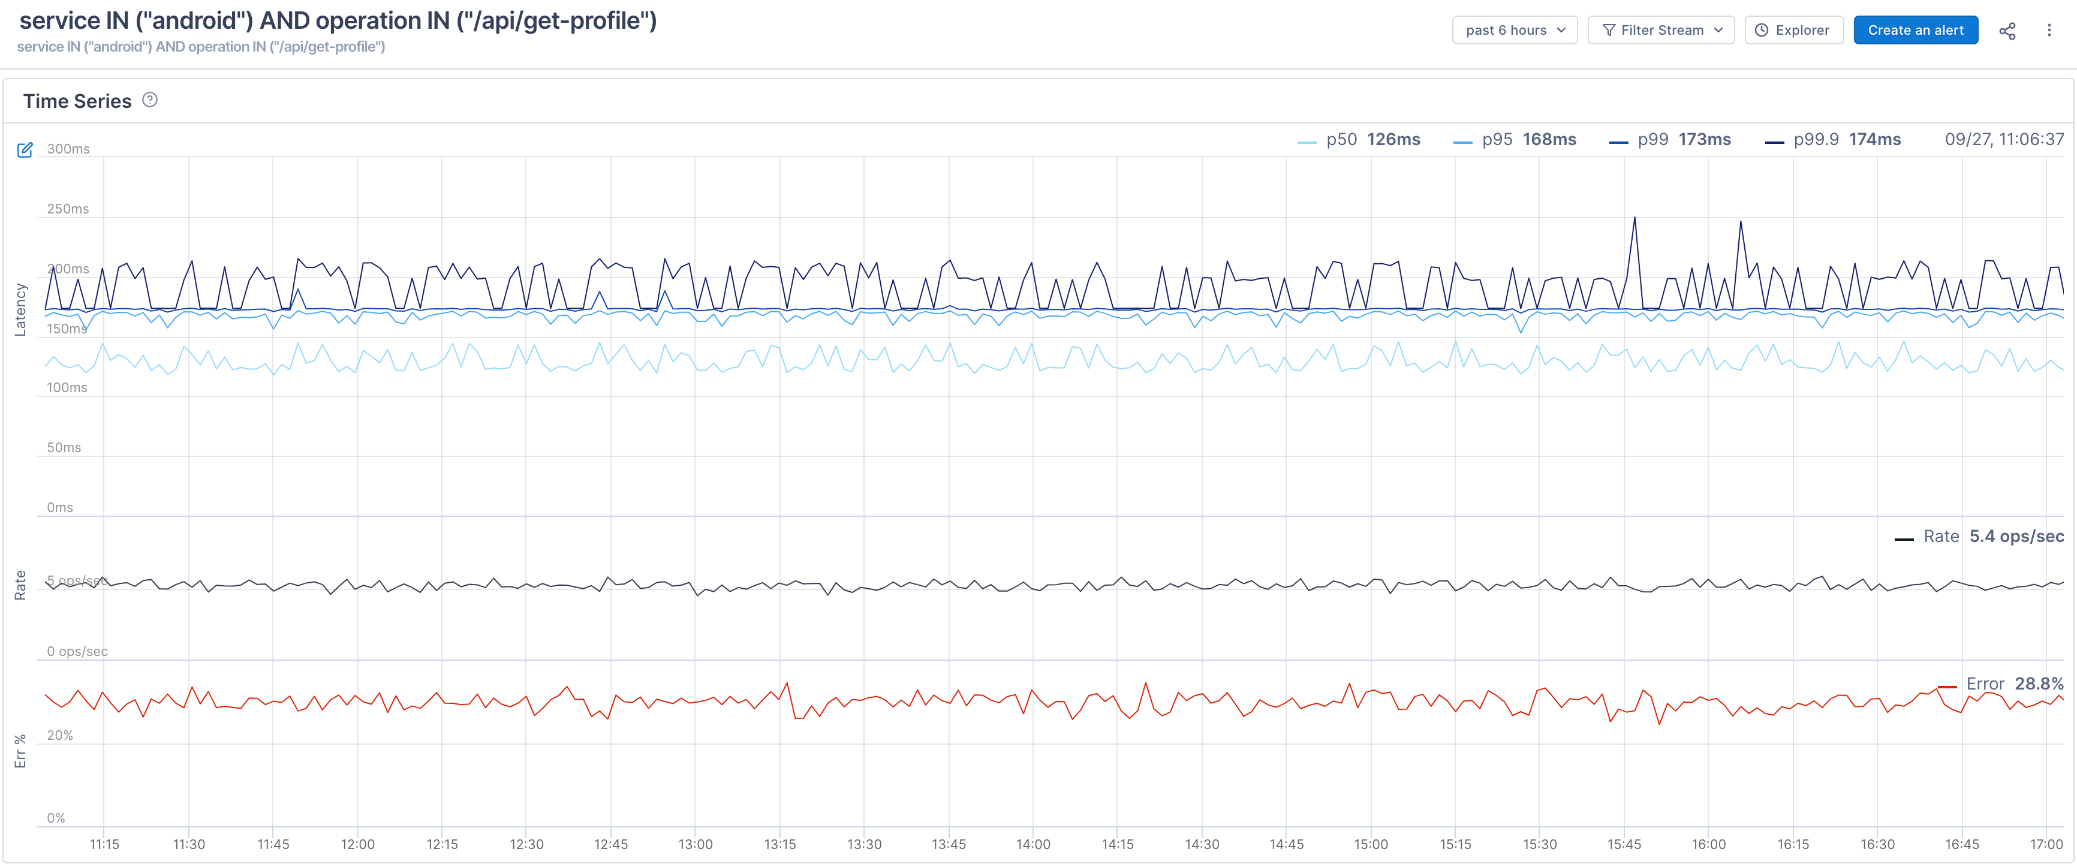Viewport: 2077px width, 867px height.
Task: Click the Rate legend line swatch
Action: coord(1904,539)
